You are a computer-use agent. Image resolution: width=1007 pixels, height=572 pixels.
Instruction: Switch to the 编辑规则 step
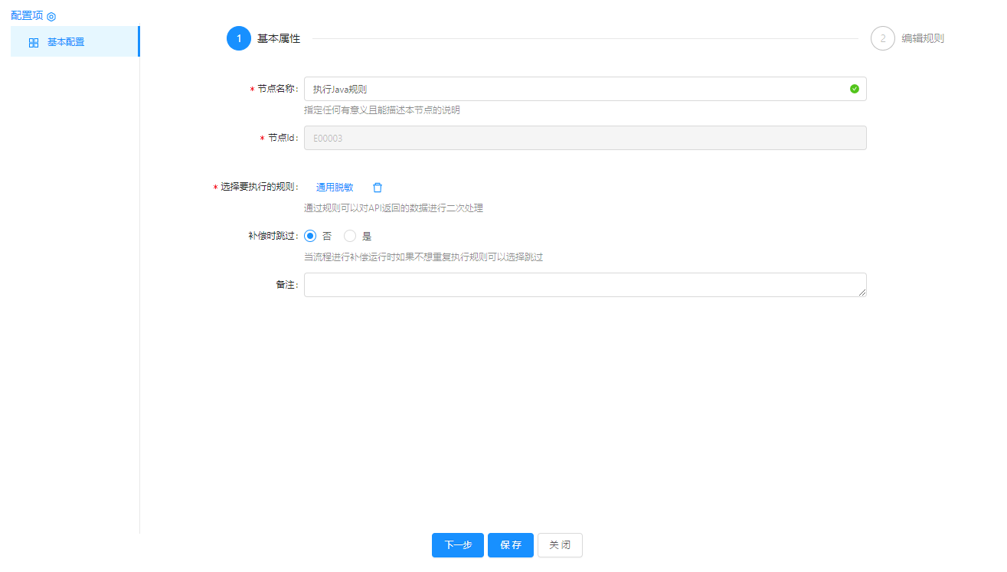click(x=923, y=38)
